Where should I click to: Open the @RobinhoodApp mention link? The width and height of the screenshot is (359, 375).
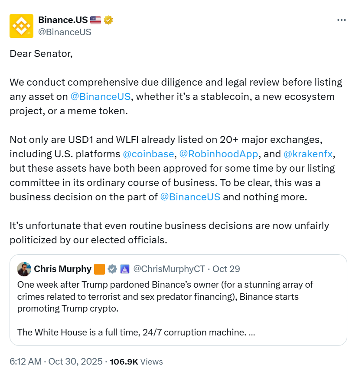[219, 154]
